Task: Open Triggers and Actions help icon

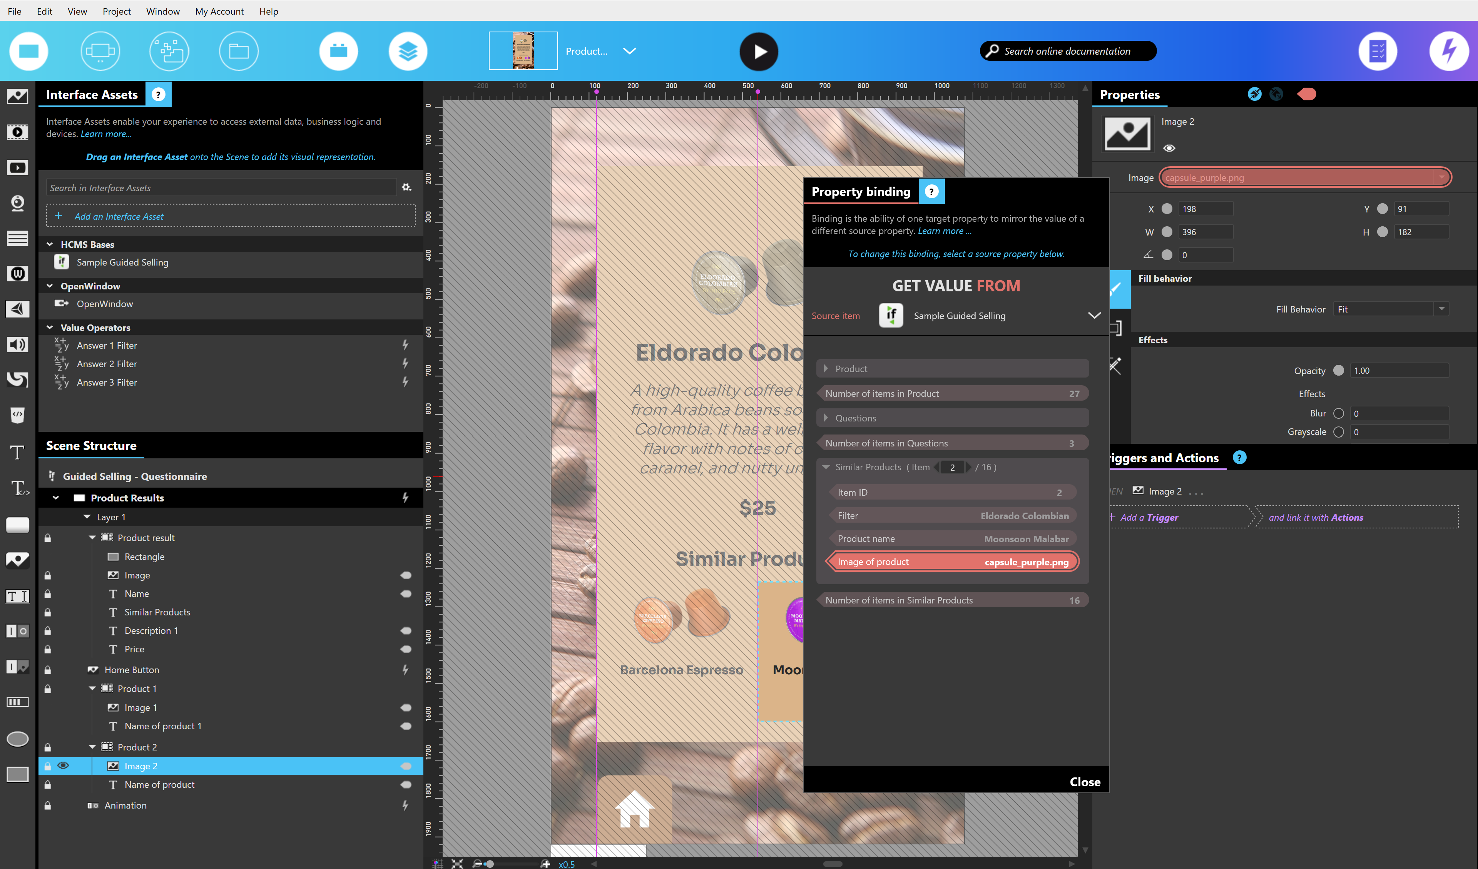Action: (x=1239, y=457)
